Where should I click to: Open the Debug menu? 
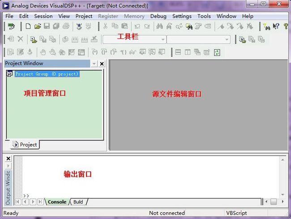[158, 16]
